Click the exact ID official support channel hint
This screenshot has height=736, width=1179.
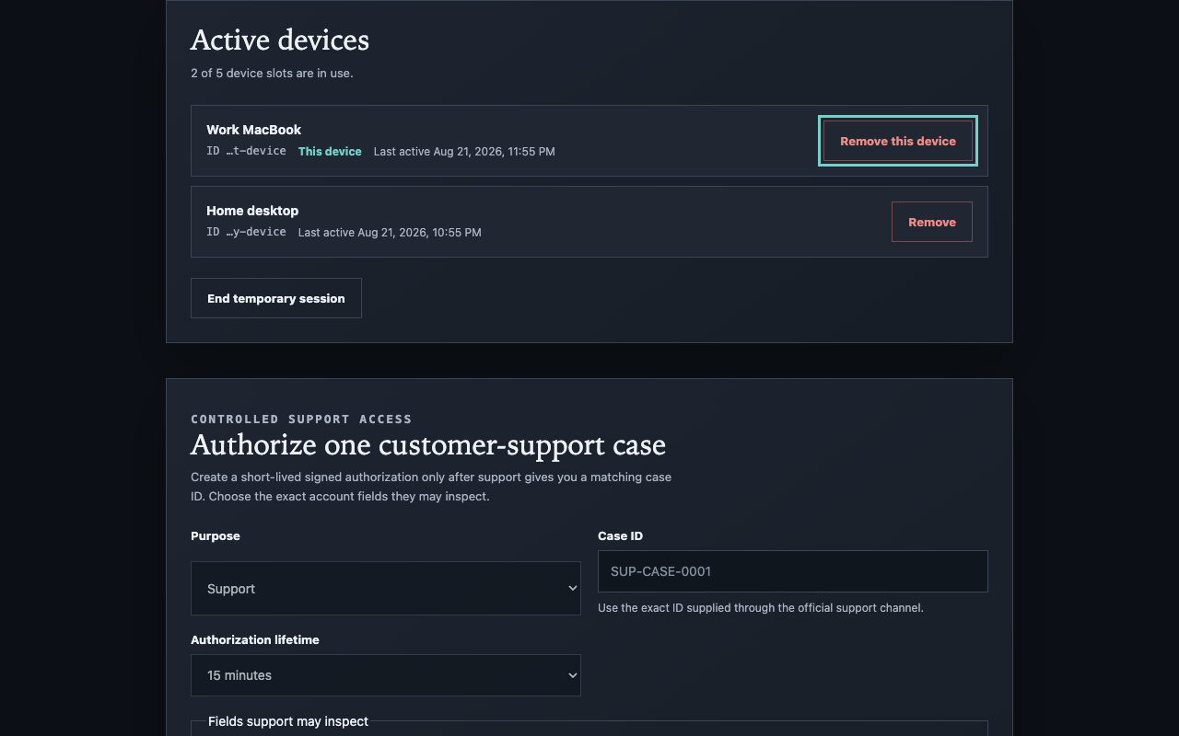click(x=761, y=607)
